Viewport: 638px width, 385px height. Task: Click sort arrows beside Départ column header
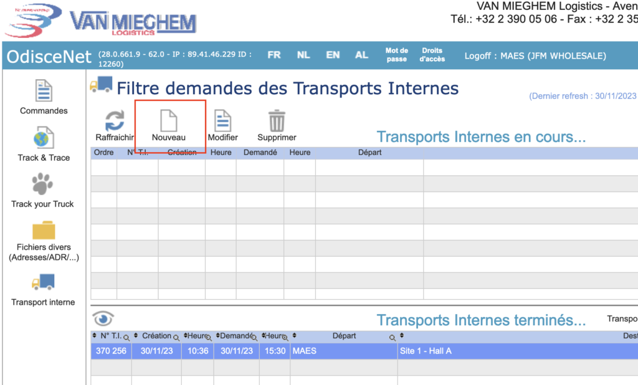tap(294, 336)
